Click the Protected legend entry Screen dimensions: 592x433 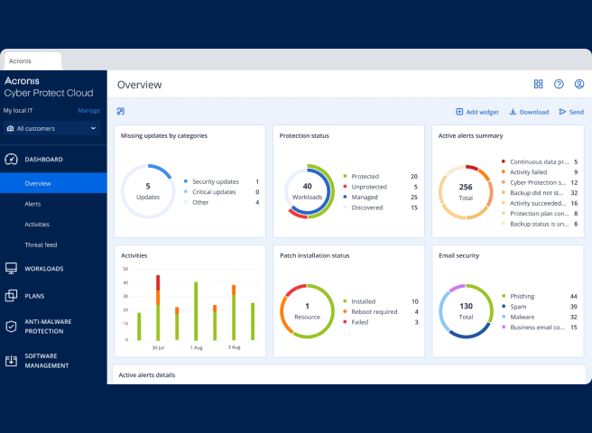point(380,176)
